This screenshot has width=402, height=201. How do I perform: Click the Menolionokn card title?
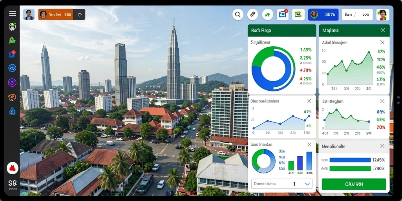click(334, 146)
